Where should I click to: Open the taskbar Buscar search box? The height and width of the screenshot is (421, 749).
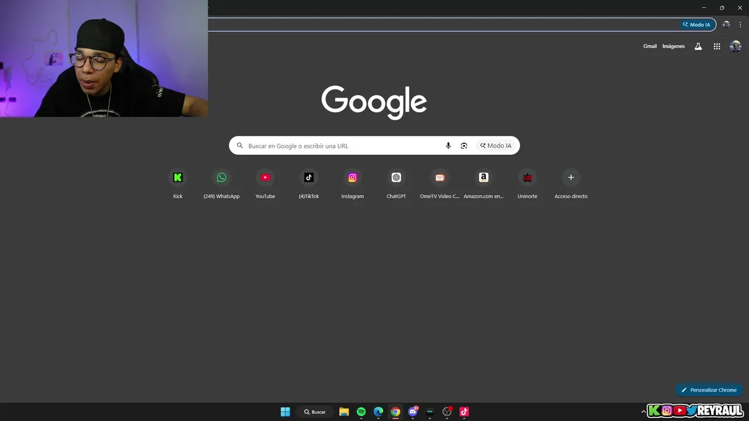(x=315, y=412)
